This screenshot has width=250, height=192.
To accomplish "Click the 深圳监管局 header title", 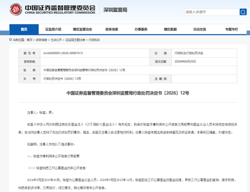I will point(115,10).
